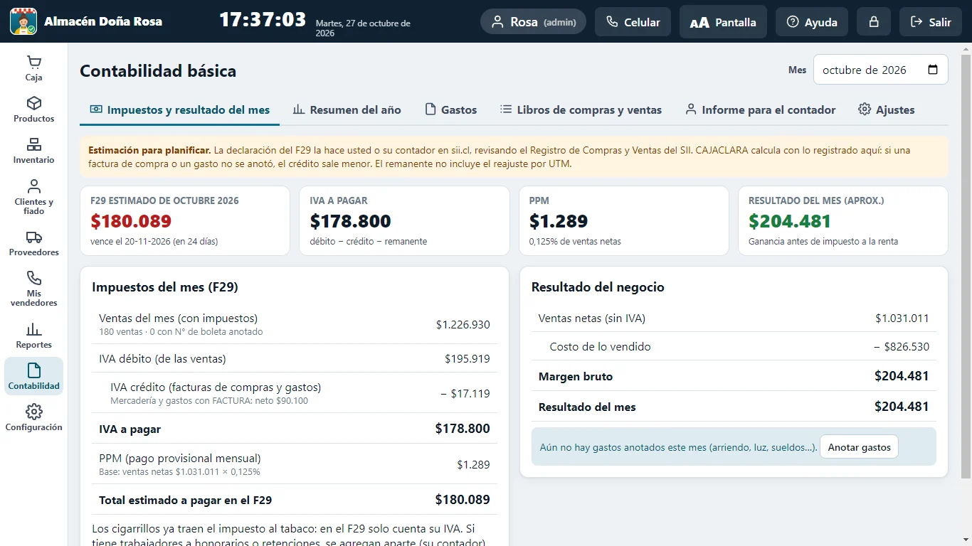This screenshot has height=546, width=972.
Task: Click the Ventas del mes amount $1.226.930
Action: [x=463, y=324]
